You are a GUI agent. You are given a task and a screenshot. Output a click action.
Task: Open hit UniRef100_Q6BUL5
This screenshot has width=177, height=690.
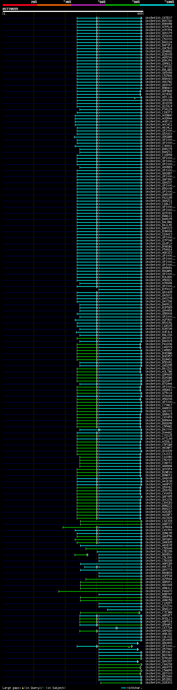click(x=159, y=414)
